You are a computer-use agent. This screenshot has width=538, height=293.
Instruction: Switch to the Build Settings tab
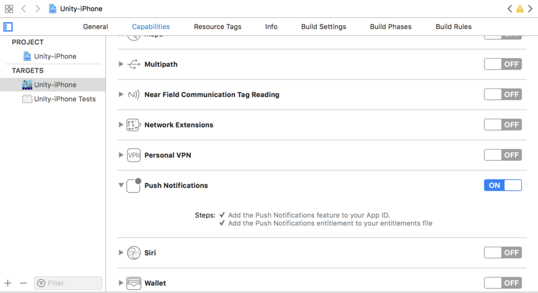pos(324,27)
